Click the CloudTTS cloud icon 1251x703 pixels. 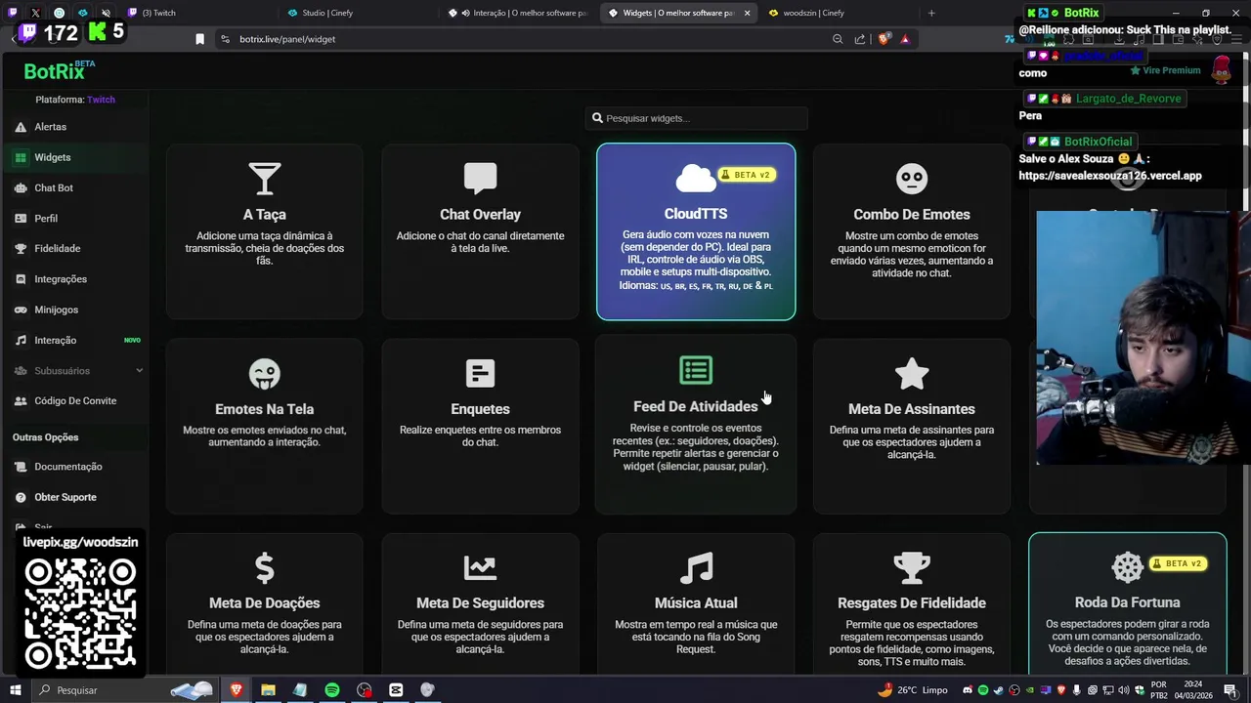pyautogui.click(x=696, y=179)
